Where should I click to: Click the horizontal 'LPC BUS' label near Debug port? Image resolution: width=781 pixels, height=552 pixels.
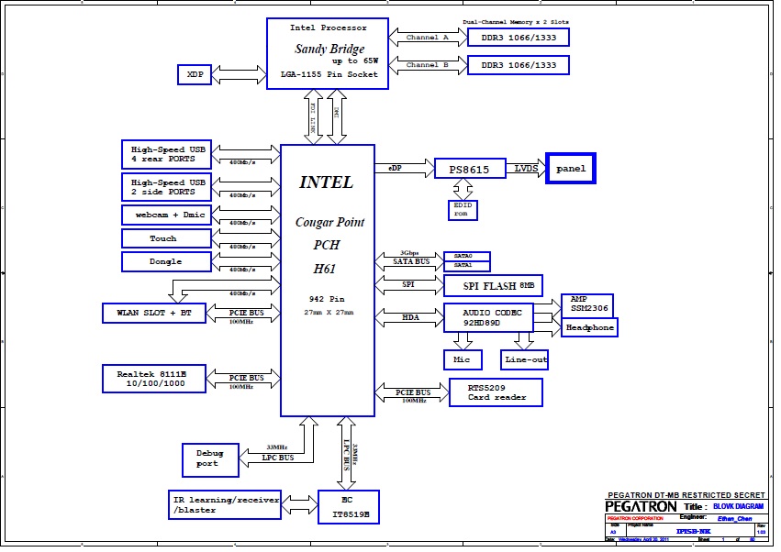coord(278,458)
